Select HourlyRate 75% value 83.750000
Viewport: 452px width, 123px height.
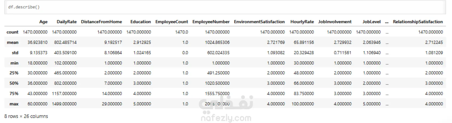pos(304,94)
